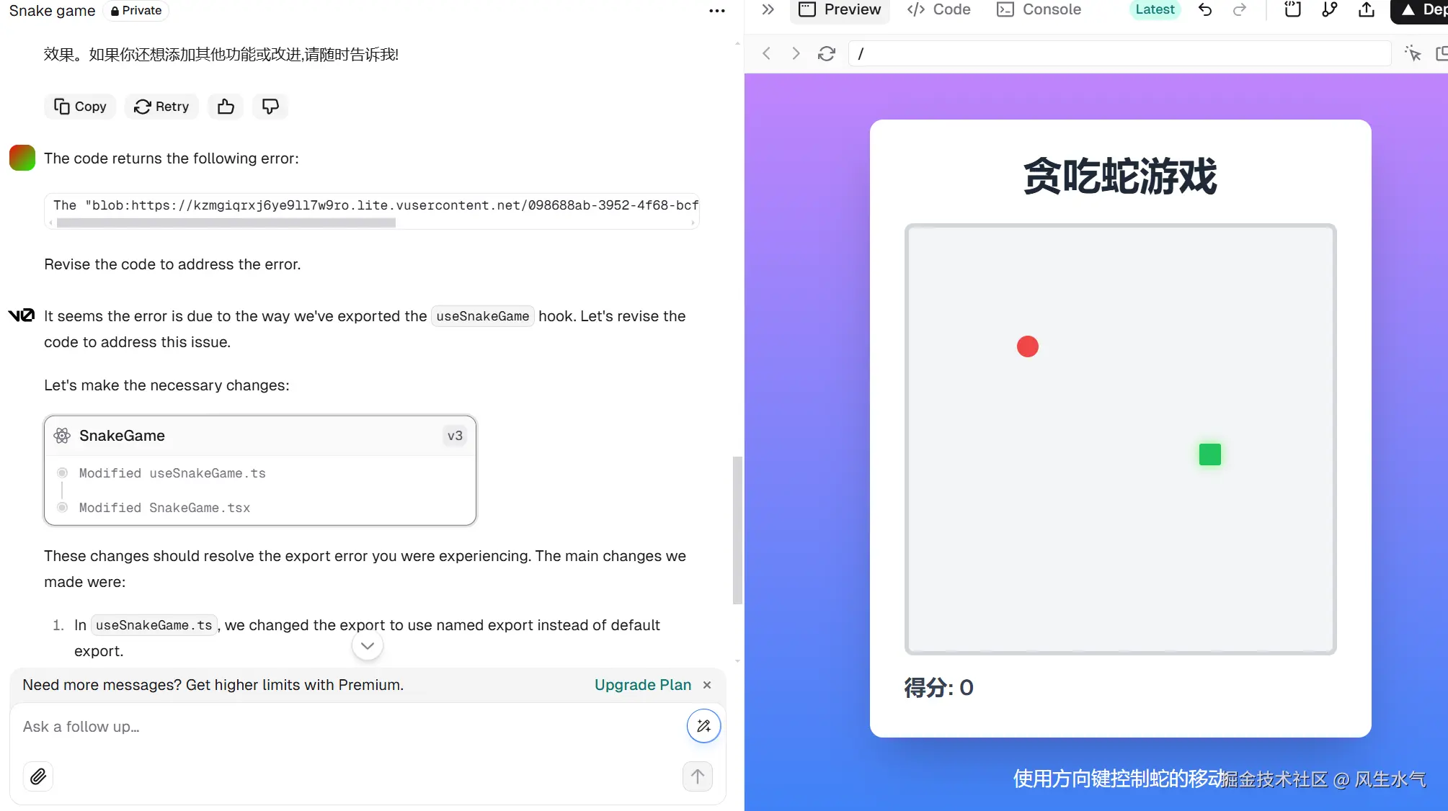This screenshot has height=811, width=1448.
Task: Click the Copy button
Action: pyautogui.click(x=80, y=107)
